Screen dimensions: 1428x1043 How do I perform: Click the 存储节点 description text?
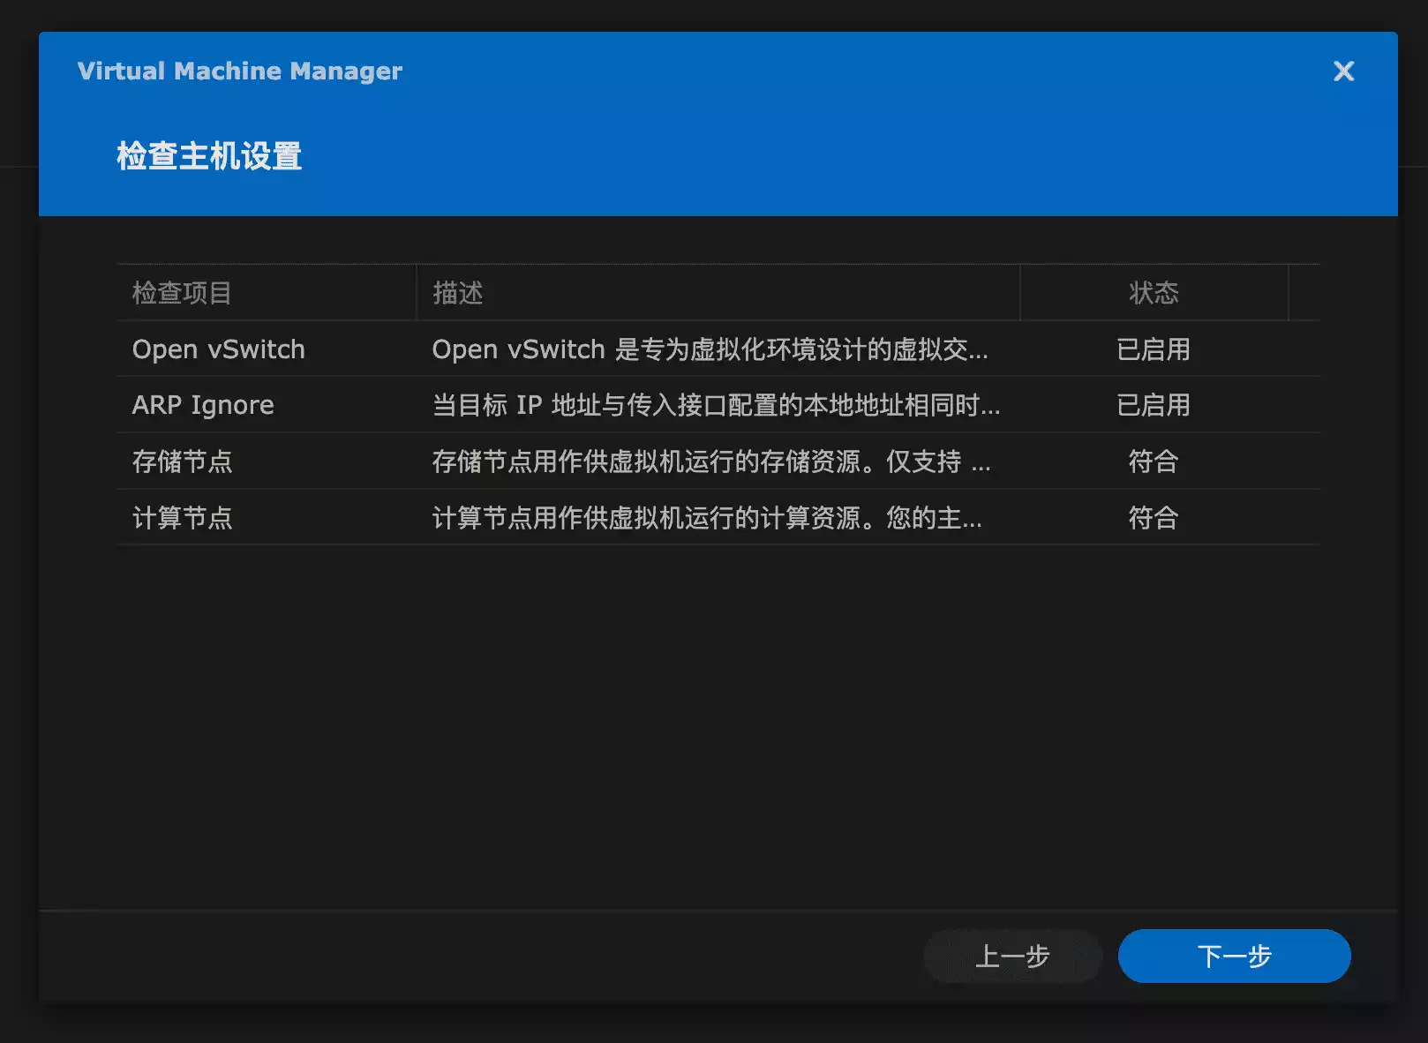coord(710,461)
